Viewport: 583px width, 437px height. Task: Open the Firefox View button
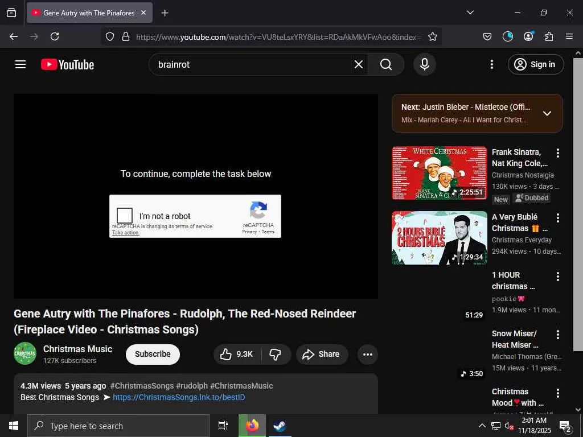pyautogui.click(x=11, y=13)
